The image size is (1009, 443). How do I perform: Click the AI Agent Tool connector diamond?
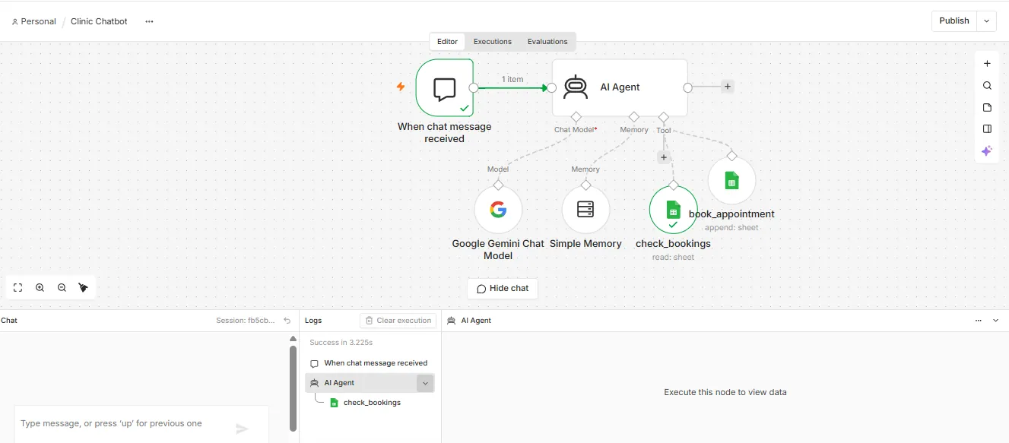[x=664, y=117]
